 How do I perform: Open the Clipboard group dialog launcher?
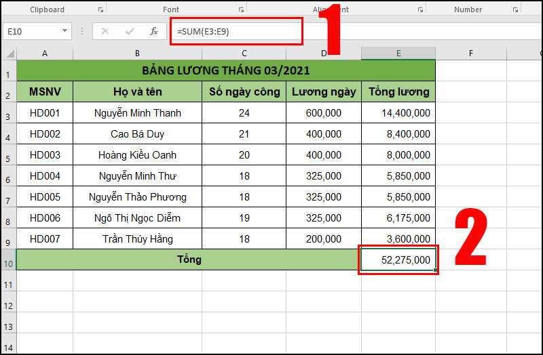tap(101, 10)
